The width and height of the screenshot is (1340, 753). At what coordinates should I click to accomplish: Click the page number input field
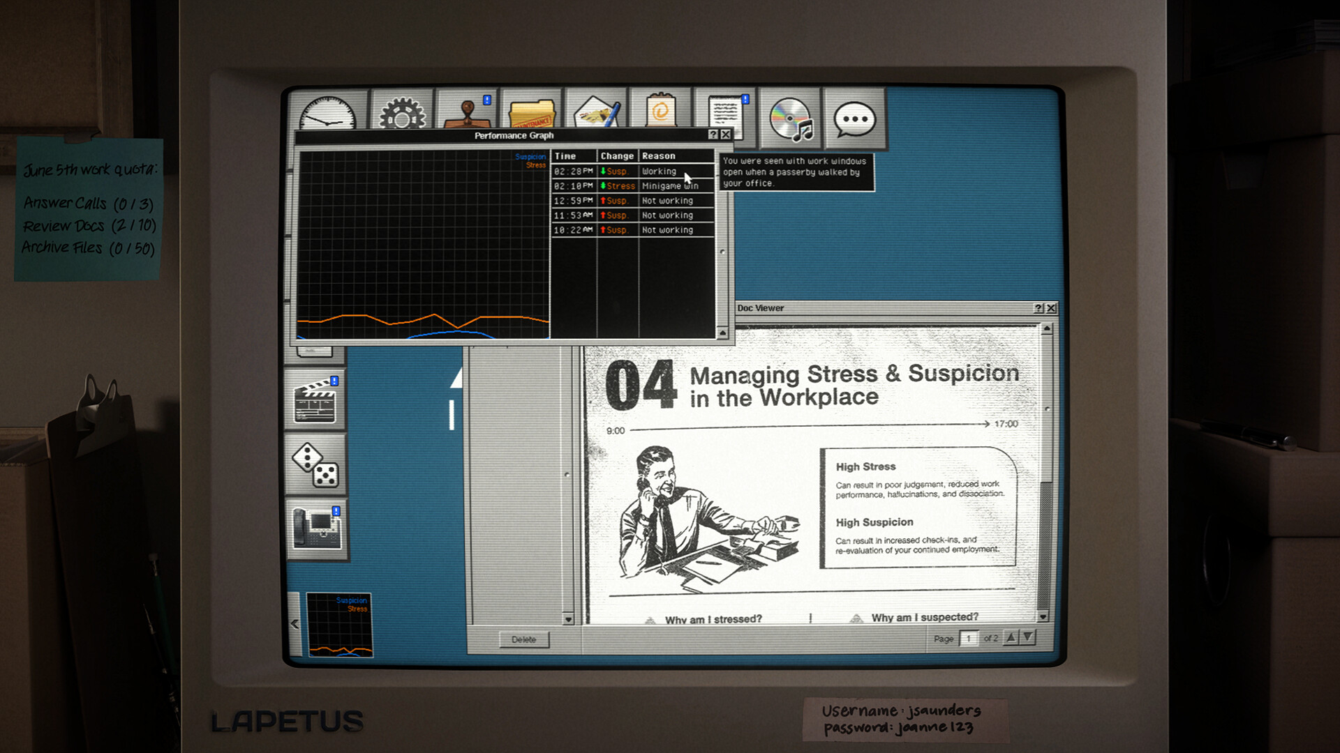(x=969, y=638)
